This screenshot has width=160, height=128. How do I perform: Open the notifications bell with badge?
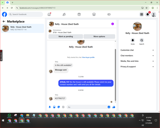(148, 14)
